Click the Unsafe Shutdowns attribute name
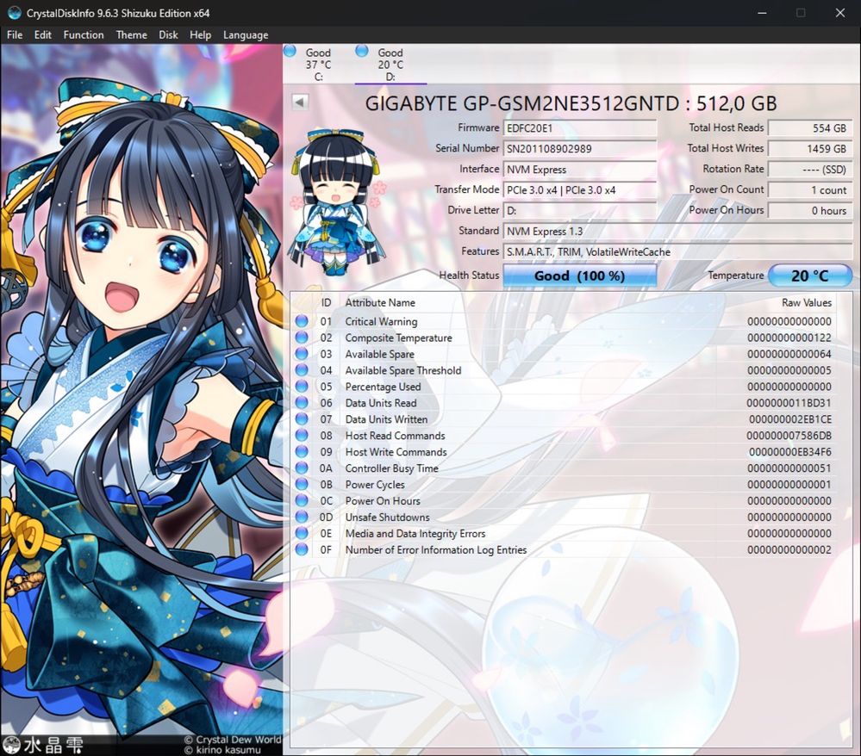 (387, 517)
